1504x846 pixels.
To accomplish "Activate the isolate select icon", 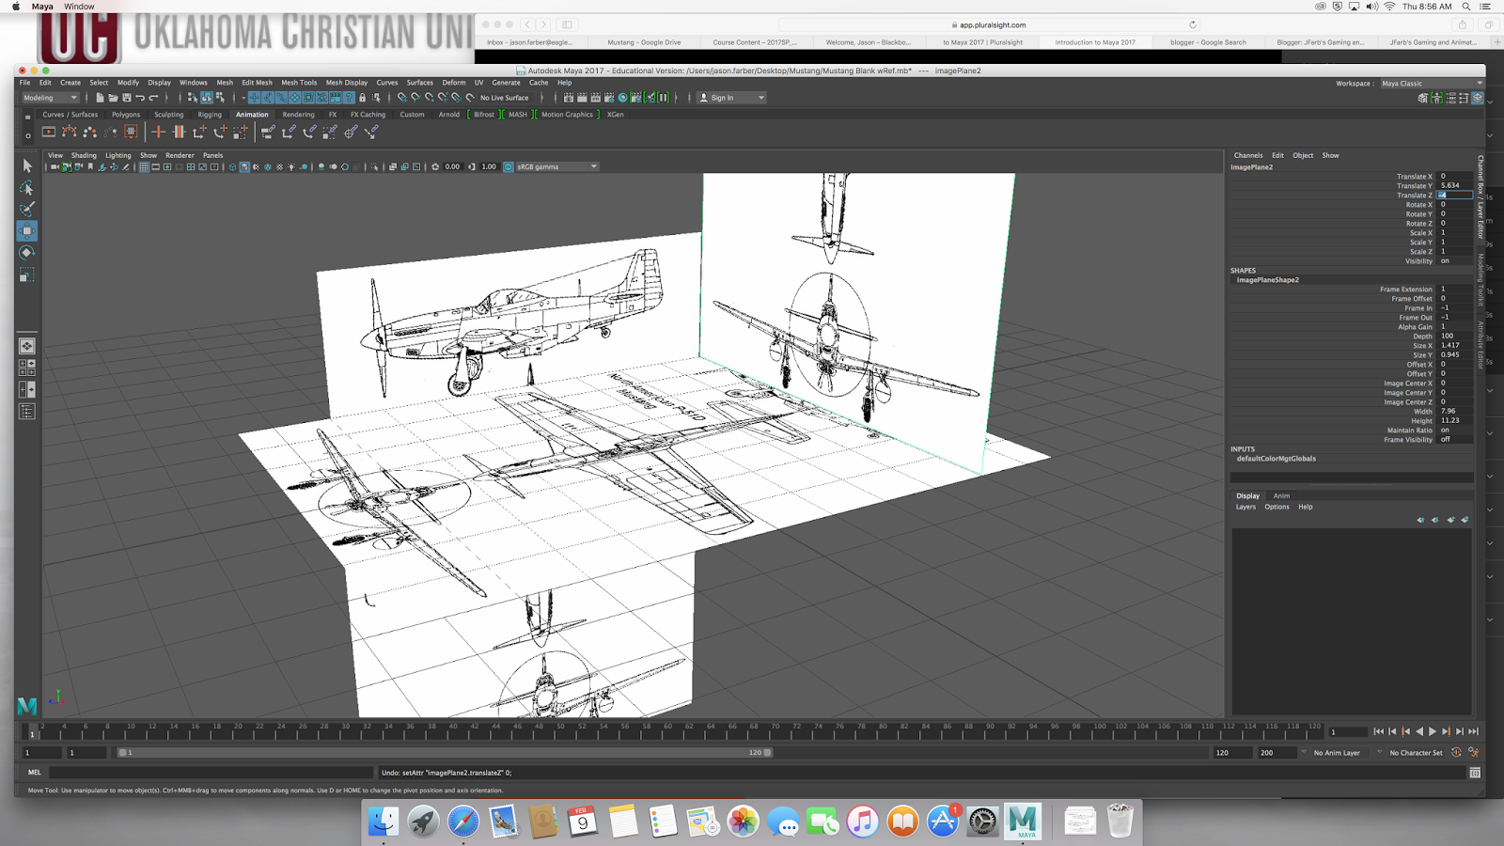I will tap(375, 166).
